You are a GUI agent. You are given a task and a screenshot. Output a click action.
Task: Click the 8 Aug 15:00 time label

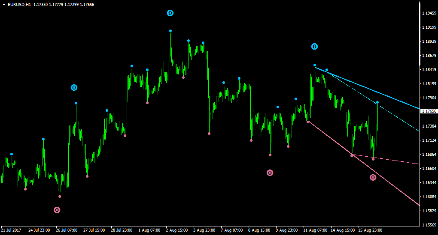(x=259, y=230)
